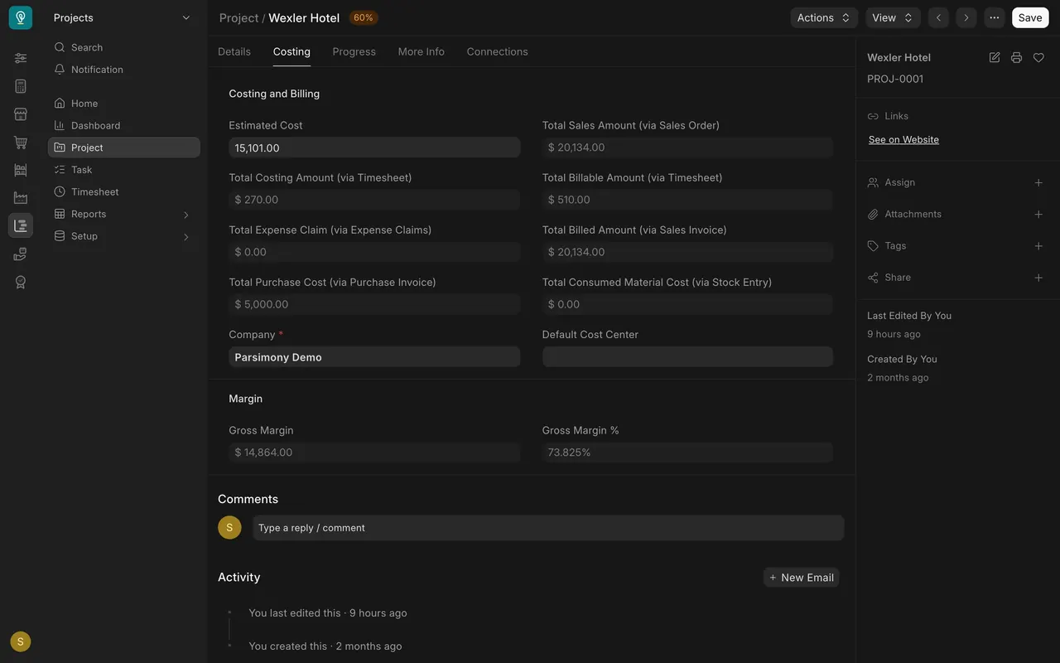Expand the Setup sidebar section
The width and height of the screenshot is (1060, 663).
click(x=185, y=237)
